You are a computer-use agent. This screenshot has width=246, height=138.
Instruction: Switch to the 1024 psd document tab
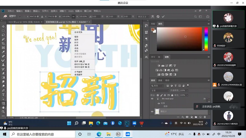click(x=25, y=22)
